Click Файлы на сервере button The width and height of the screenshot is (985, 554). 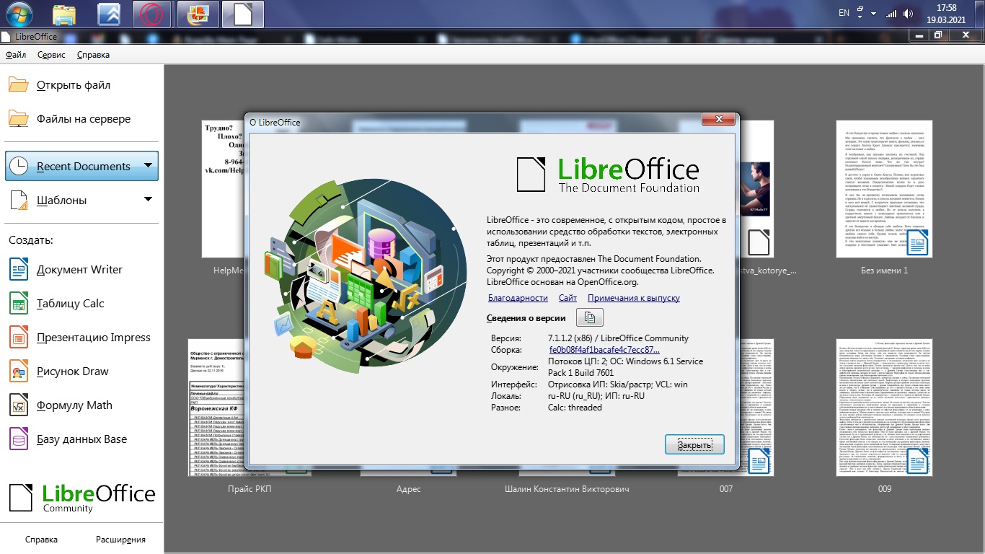[x=81, y=118]
